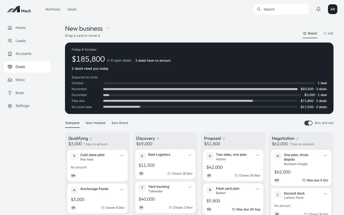Click "$3,000 · 1 deal" December value
The height and width of the screenshot is (215, 344).
pyautogui.click(x=315, y=95)
